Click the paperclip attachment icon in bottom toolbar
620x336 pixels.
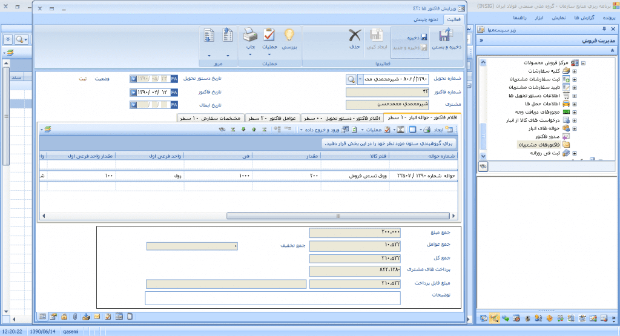(74, 316)
